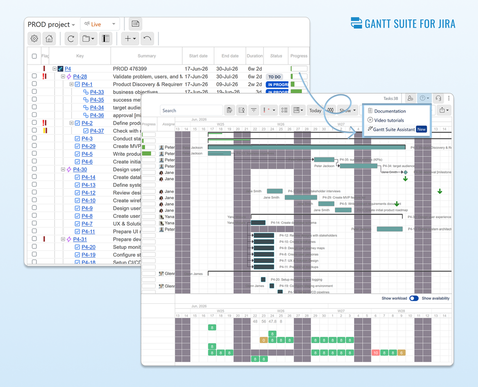Open the export share dropdown icon
The image size is (478, 387).
[x=444, y=110]
